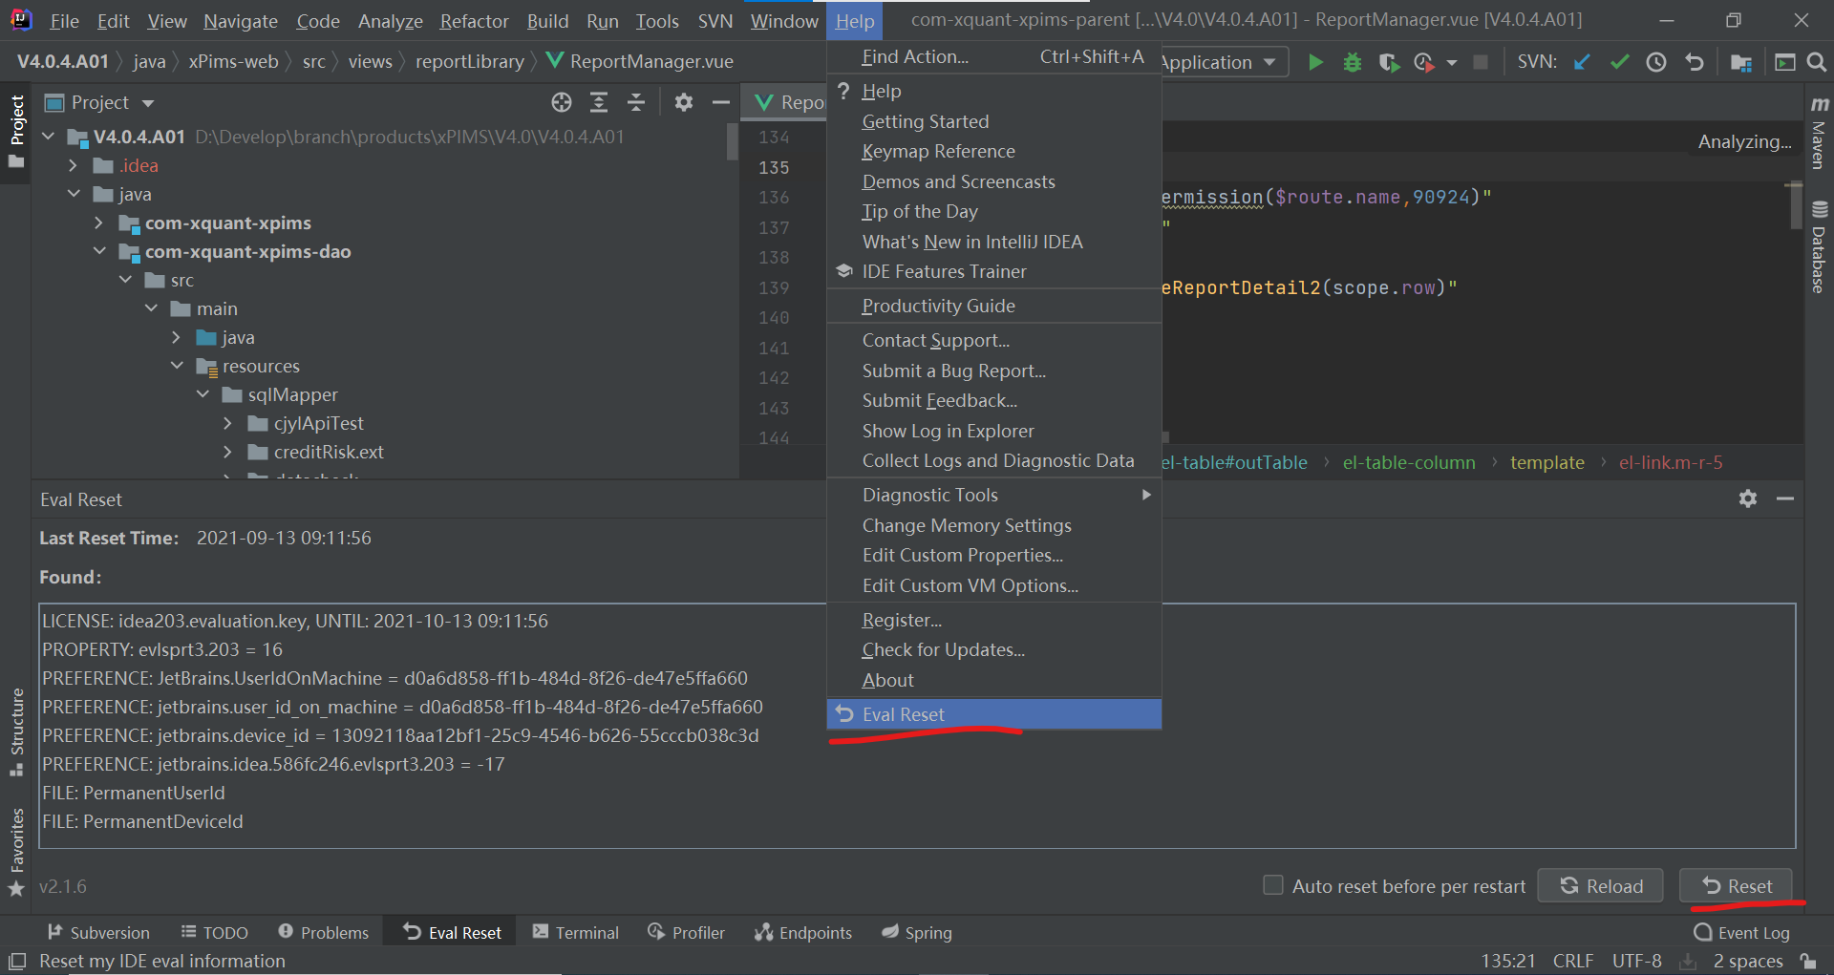Open the Maven side tool window

click(x=1820, y=132)
